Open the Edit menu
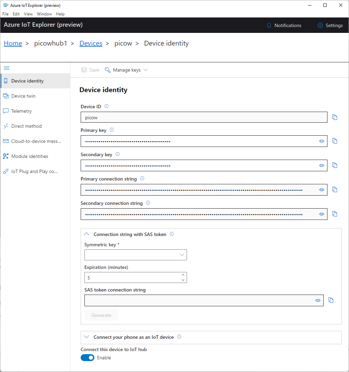 tap(16, 14)
